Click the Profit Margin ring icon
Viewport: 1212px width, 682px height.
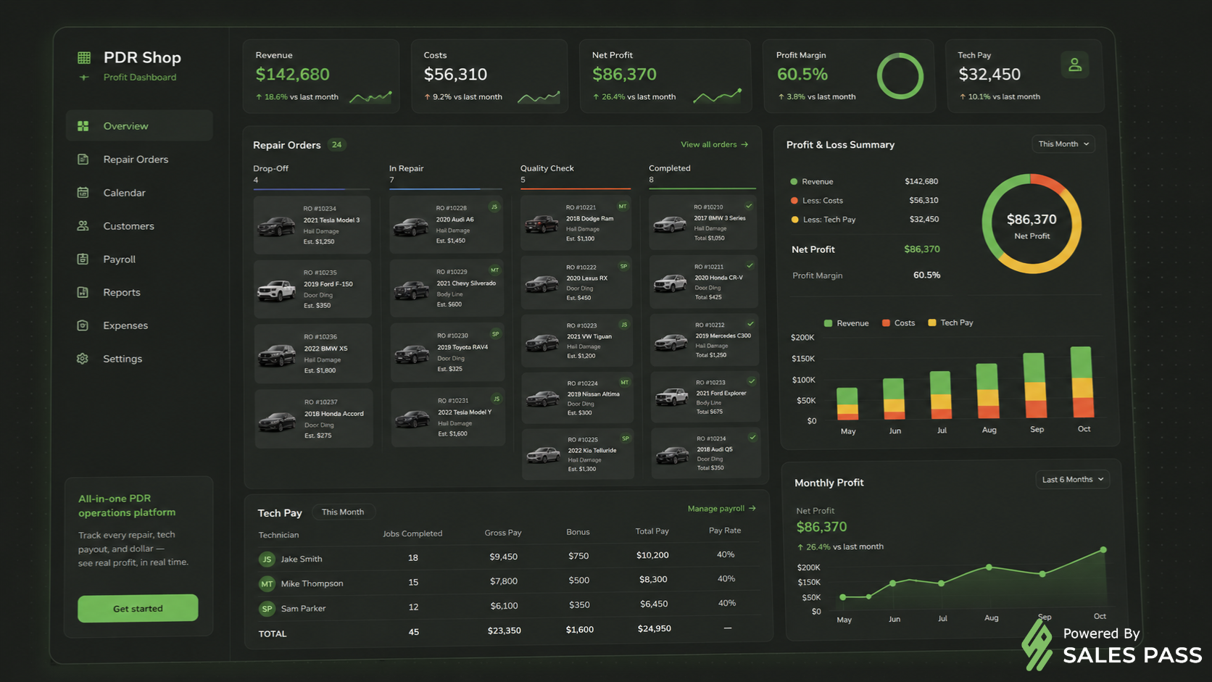900,76
